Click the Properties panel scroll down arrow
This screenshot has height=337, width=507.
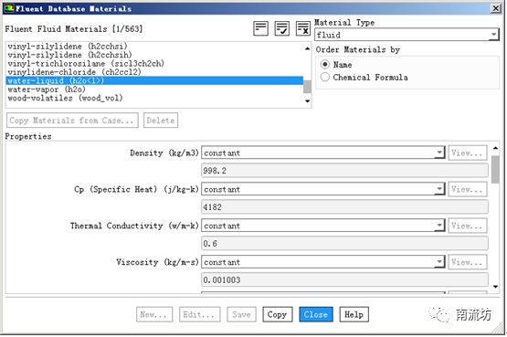click(495, 286)
